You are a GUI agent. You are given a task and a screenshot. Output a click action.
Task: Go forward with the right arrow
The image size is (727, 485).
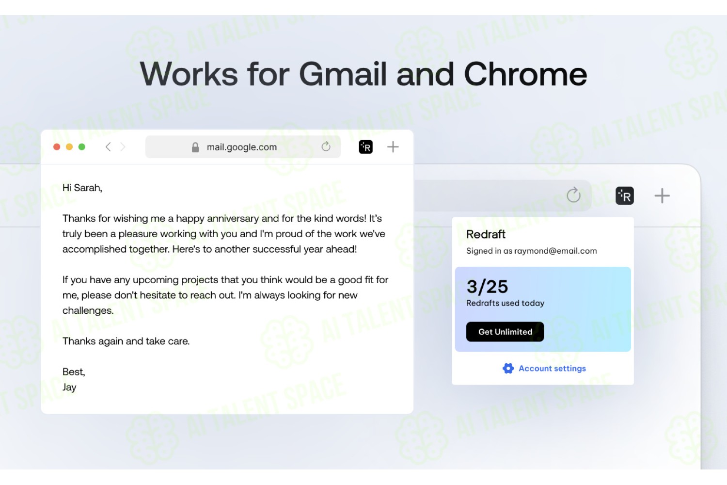point(123,146)
